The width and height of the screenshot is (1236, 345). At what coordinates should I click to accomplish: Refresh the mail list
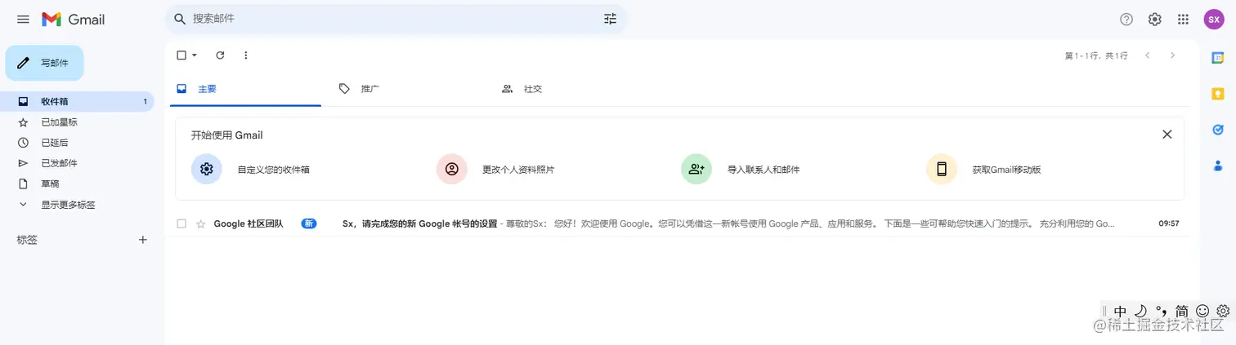[x=220, y=55]
